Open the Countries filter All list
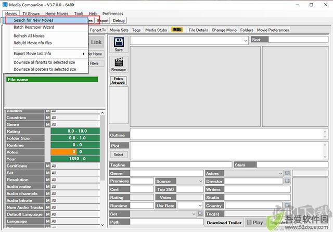 coord(75,118)
